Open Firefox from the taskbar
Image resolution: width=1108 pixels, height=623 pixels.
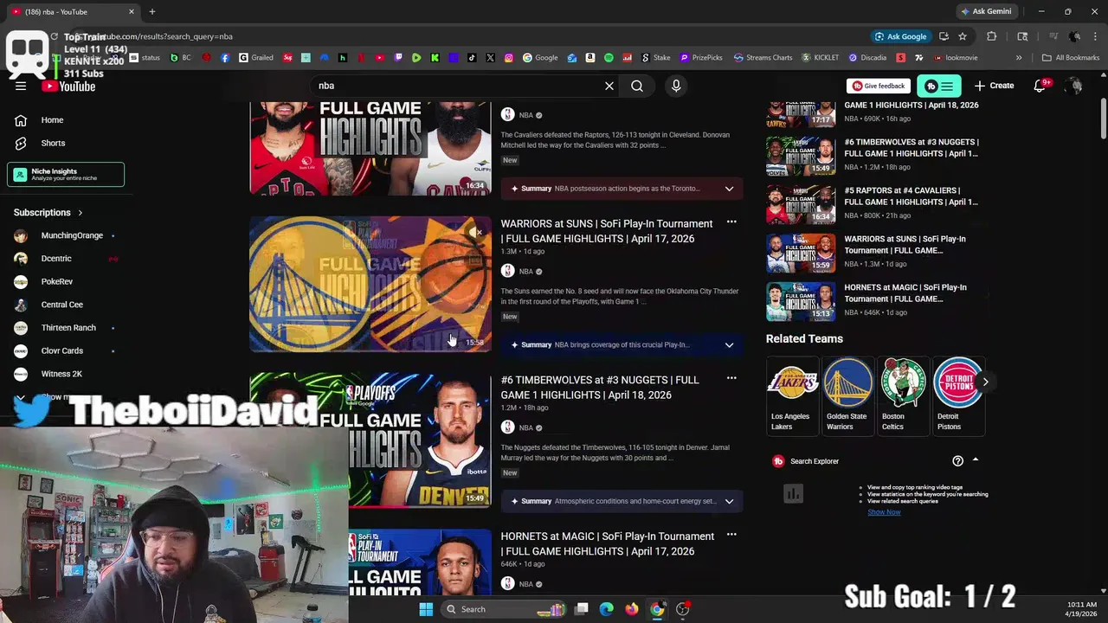click(632, 609)
